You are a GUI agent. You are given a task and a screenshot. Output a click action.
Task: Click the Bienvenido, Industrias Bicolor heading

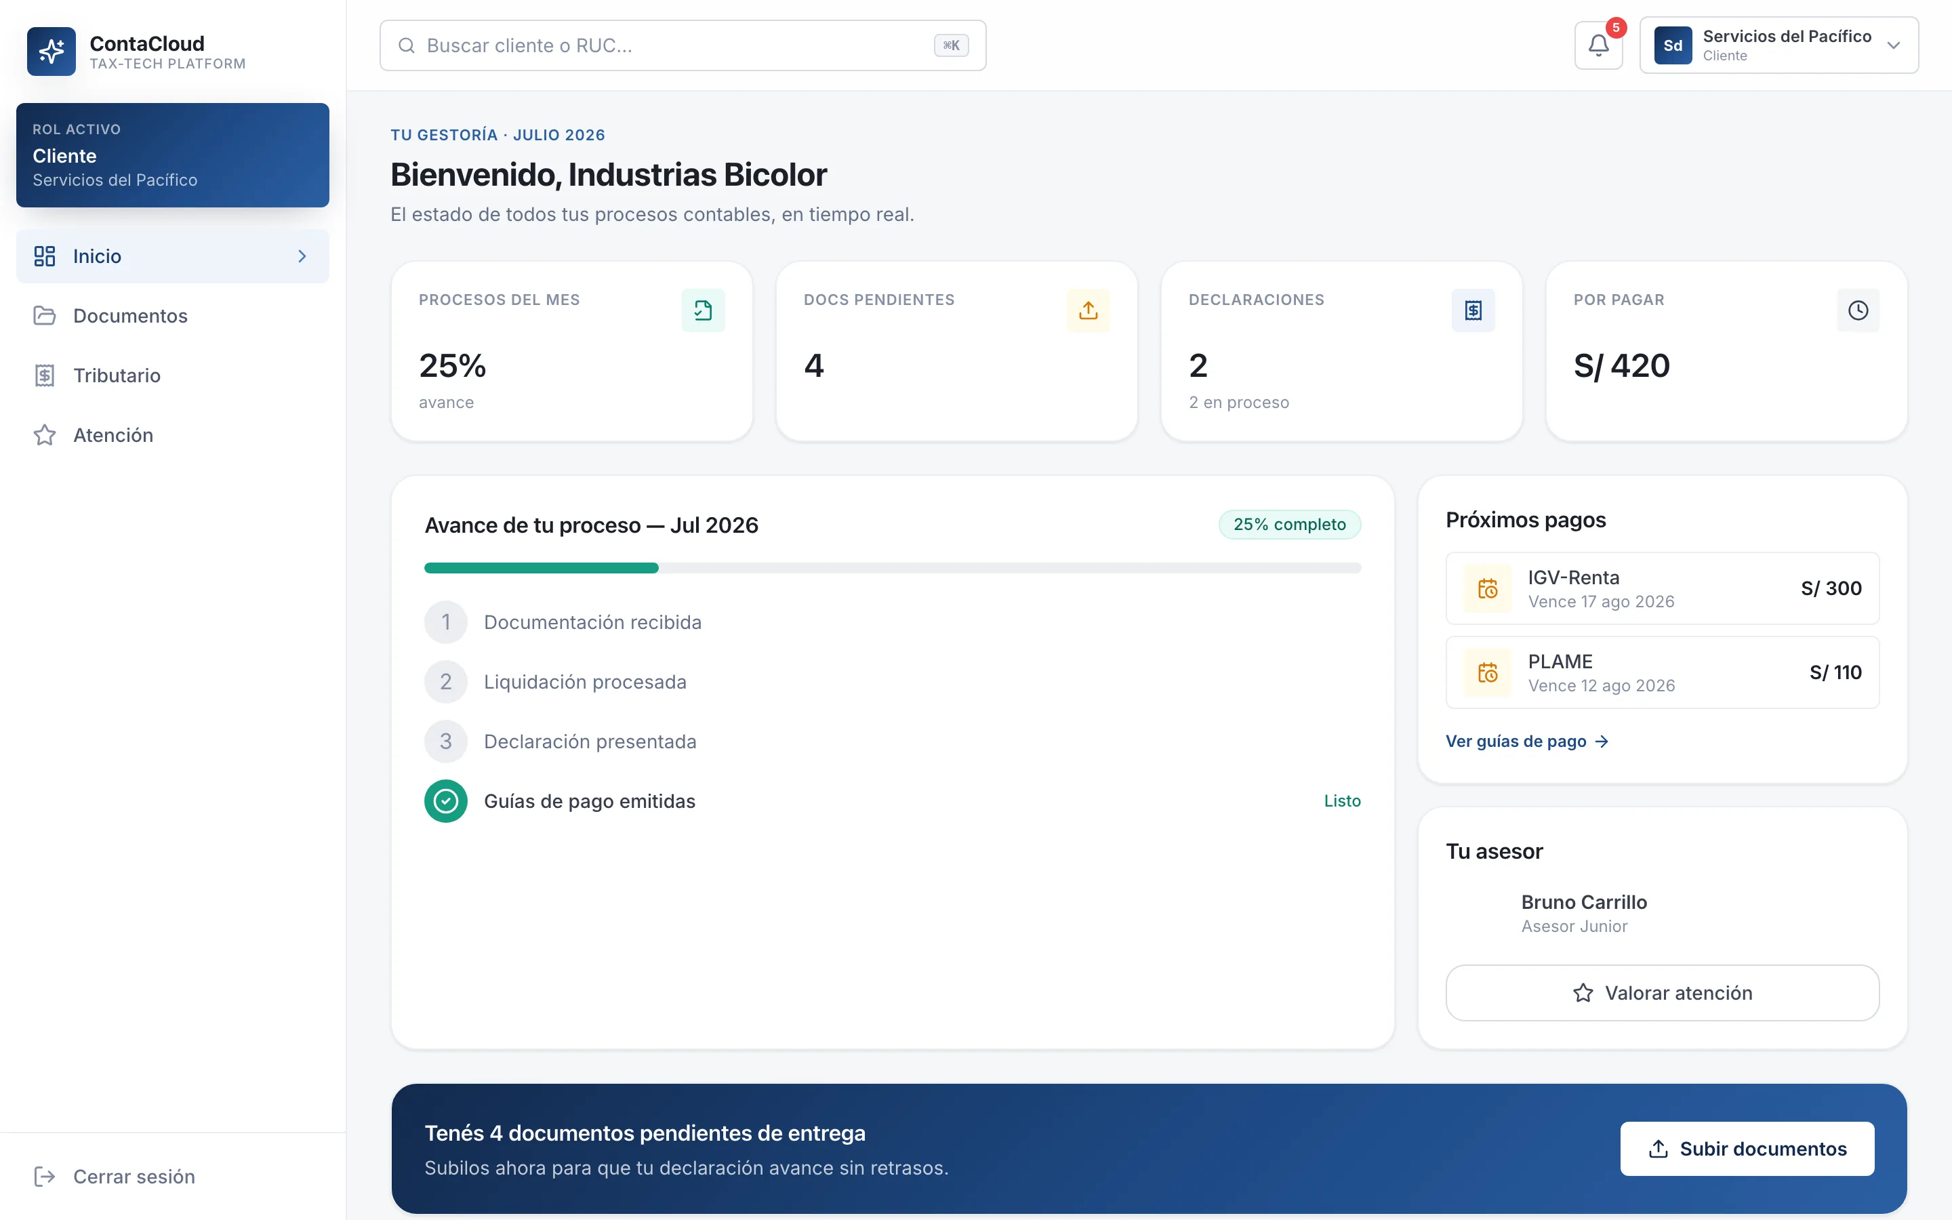pos(608,175)
